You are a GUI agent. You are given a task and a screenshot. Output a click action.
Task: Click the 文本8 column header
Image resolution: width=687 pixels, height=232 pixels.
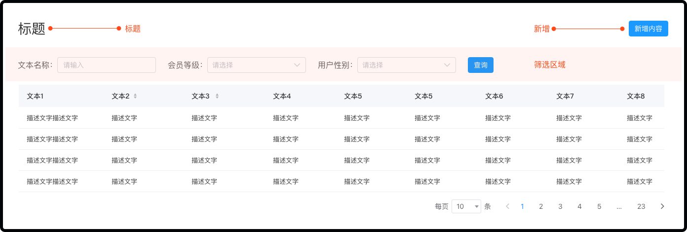pyautogui.click(x=636, y=96)
